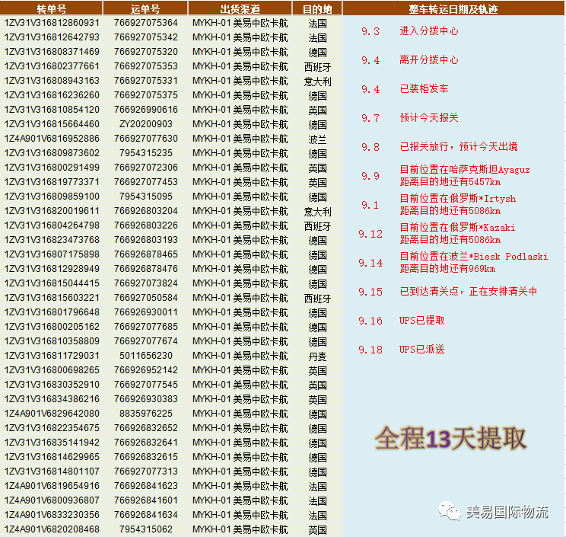This screenshot has width=566, height=537.
Task: Select cell 1ZV31V316807175898
Action: coord(52,254)
